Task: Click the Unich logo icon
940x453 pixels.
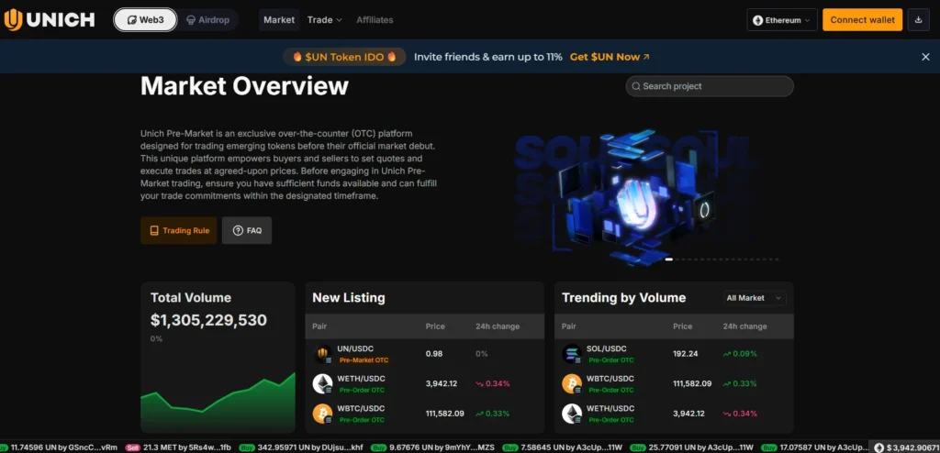Action: [13, 19]
